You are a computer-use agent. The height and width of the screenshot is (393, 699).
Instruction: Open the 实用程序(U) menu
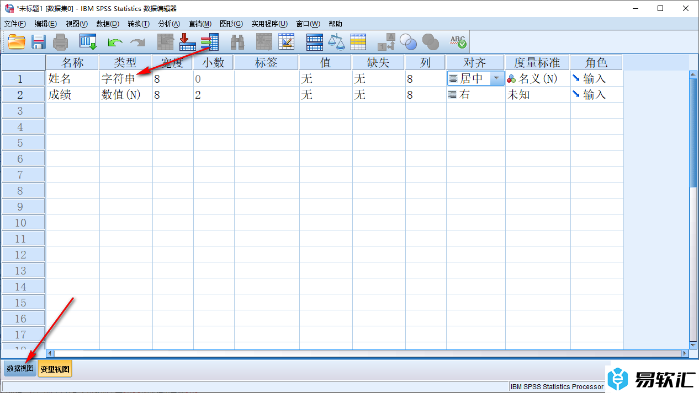point(269,24)
